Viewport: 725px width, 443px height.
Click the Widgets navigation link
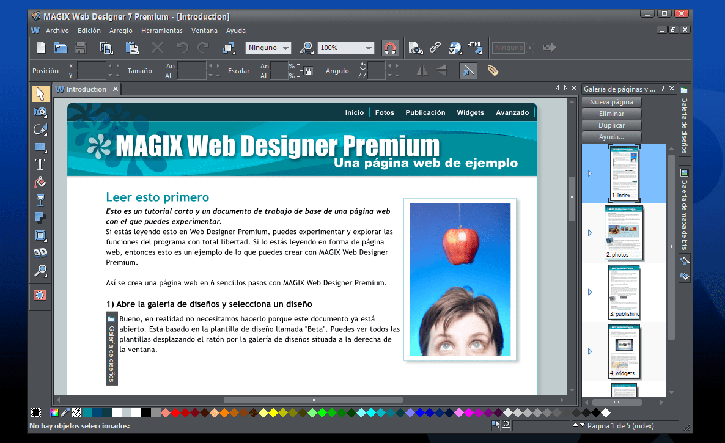[x=470, y=112]
